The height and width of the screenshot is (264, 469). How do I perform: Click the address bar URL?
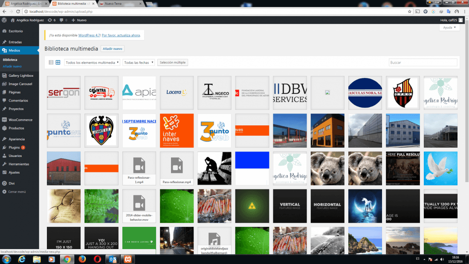[61, 12]
